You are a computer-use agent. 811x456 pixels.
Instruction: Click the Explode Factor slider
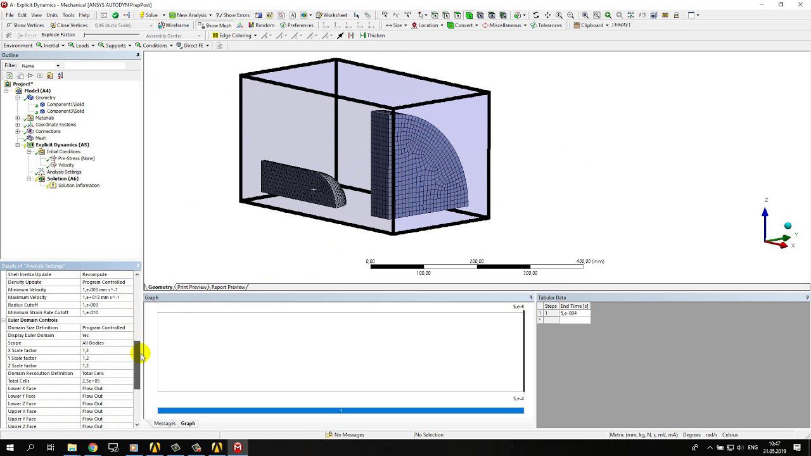click(x=110, y=35)
